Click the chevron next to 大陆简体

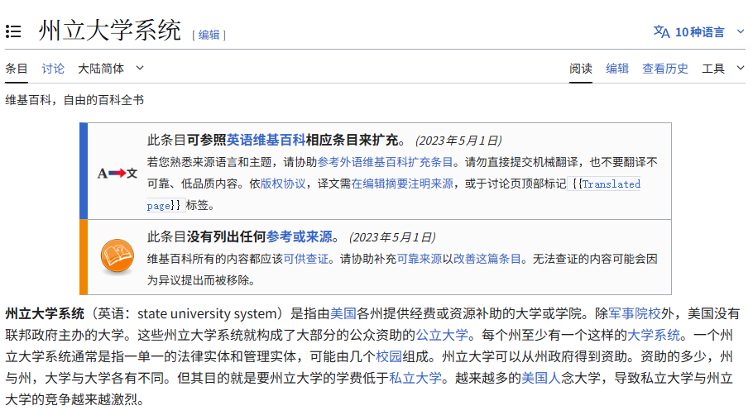pyautogui.click(x=140, y=68)
